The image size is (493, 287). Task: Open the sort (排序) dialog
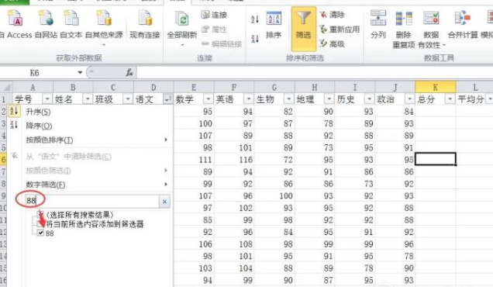[274, 25]
